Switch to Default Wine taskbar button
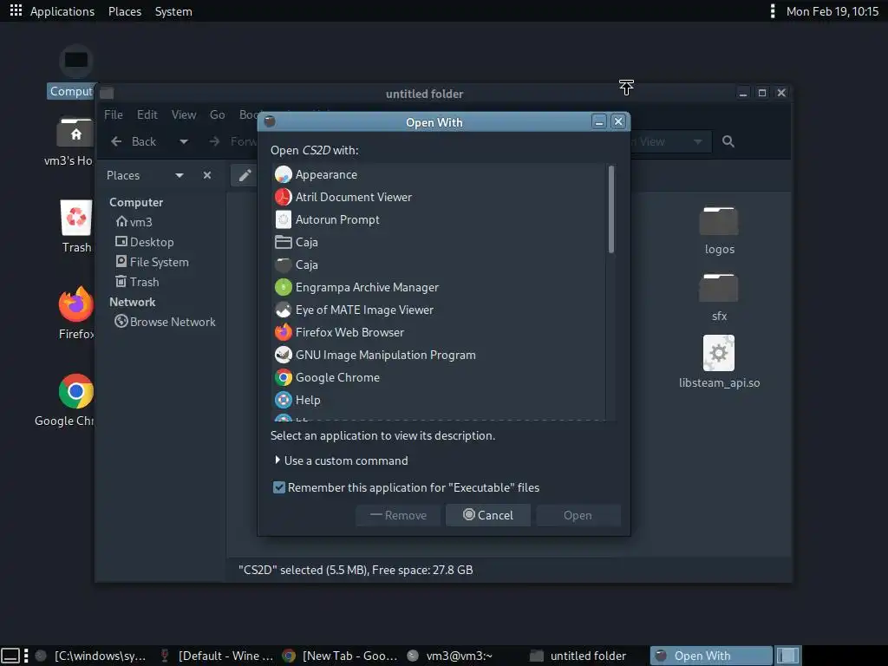The image size is (888, 666). point(217,656)
